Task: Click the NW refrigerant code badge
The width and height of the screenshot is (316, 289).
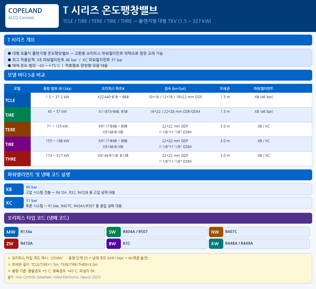Action: point(216,232)
